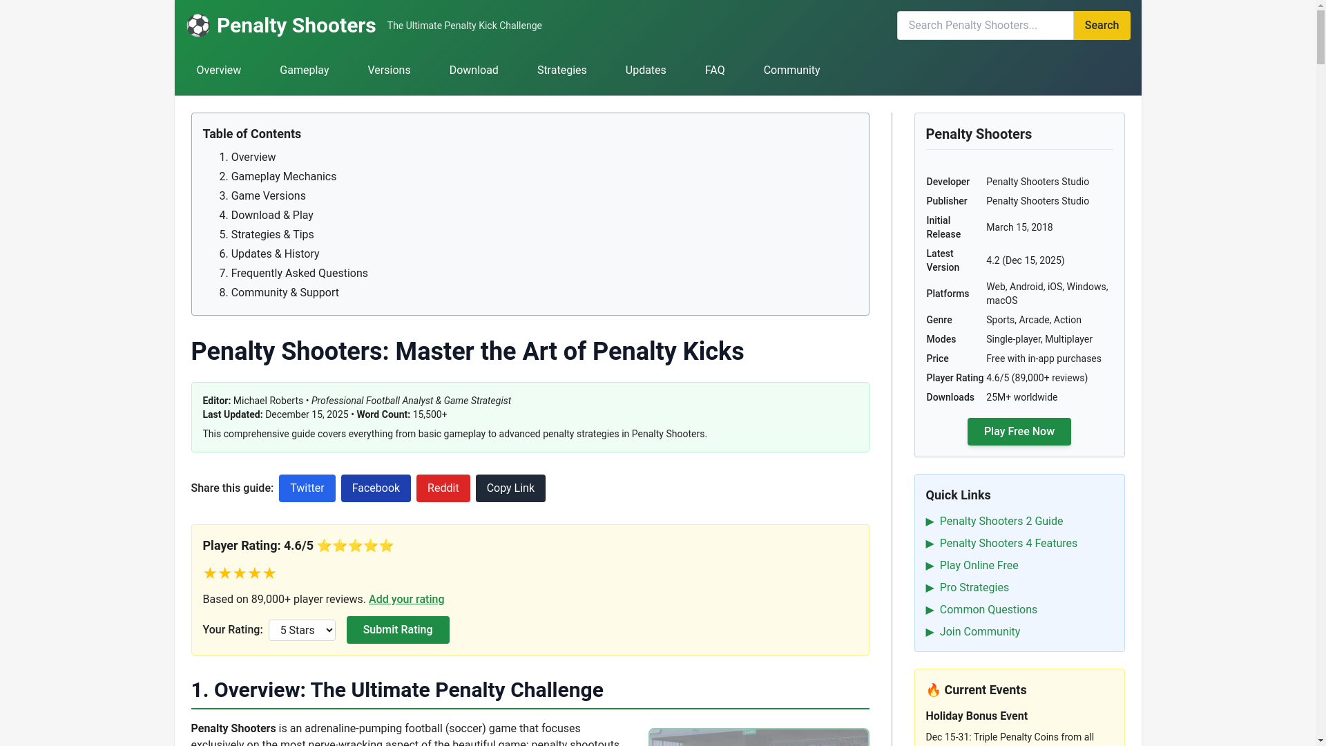Open the FAQ nav item
Image resolution: width=1326 pixels, height=746 pixels.
point(715,70)
